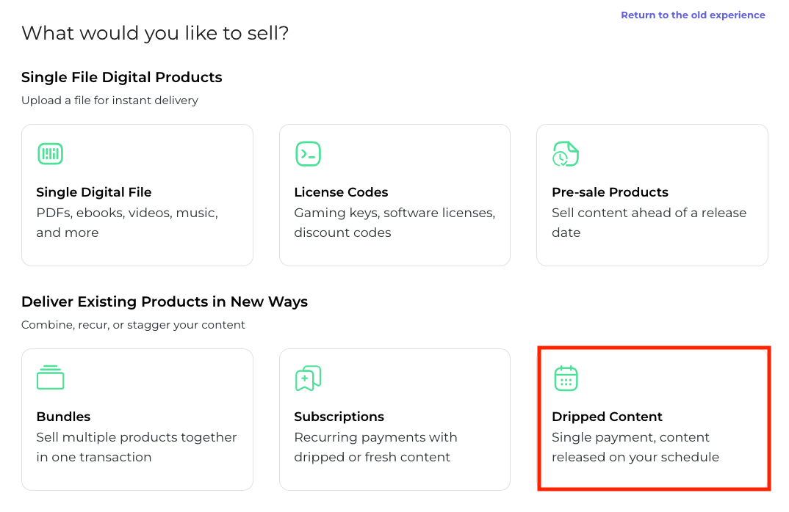Click the Subscriptions bookmark-plus icon
Viewport: 789px width, 512px height.
[x=308, y=378]
